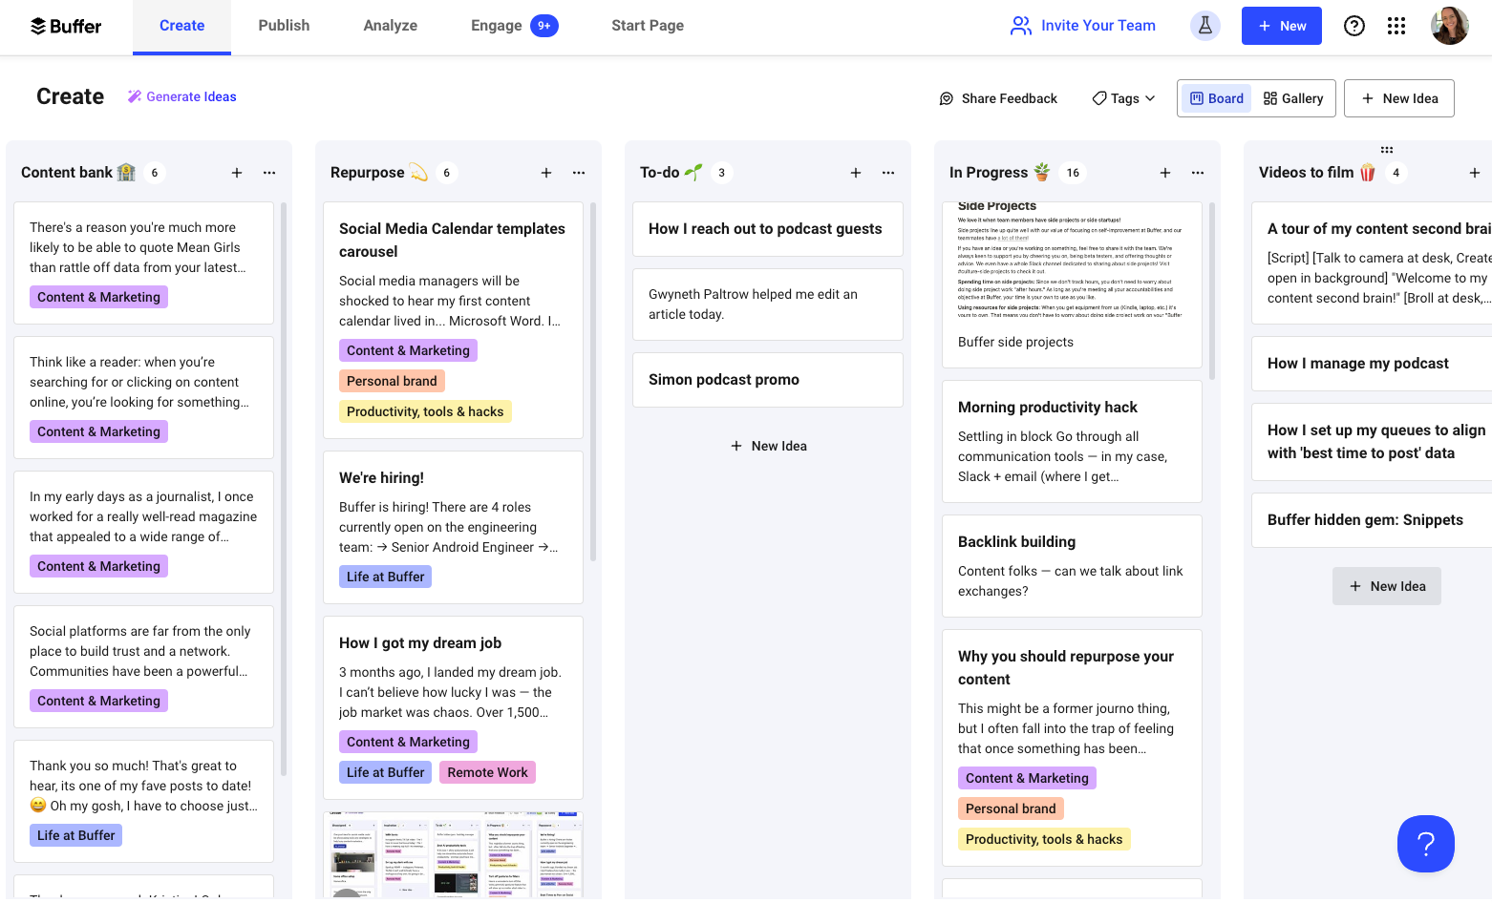
Task: Add idea to In Progress column with plus
Action: coord(1165,173)
